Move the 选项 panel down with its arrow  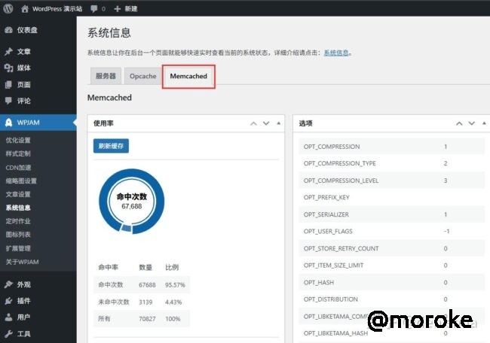tap(471, 123)
